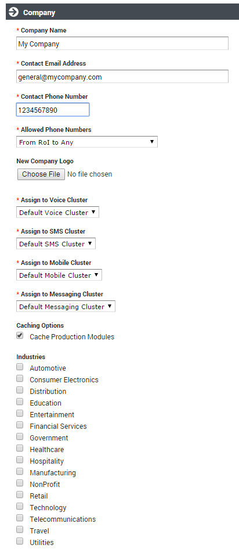Select the Retail industry checkbox
The image size is (239, 552).
20,494
